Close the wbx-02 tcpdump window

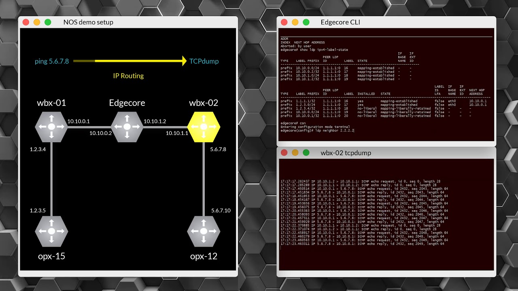284,152
